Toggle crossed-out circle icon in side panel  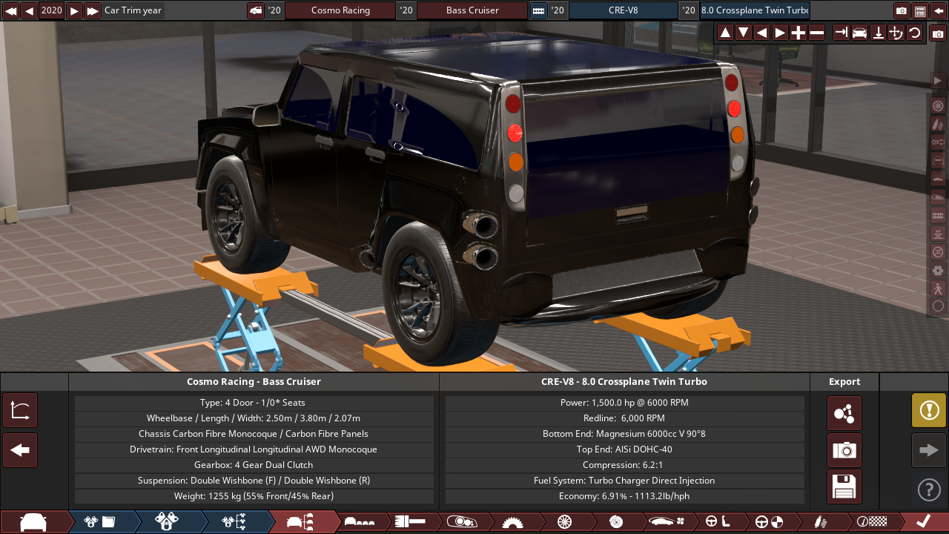938,251
